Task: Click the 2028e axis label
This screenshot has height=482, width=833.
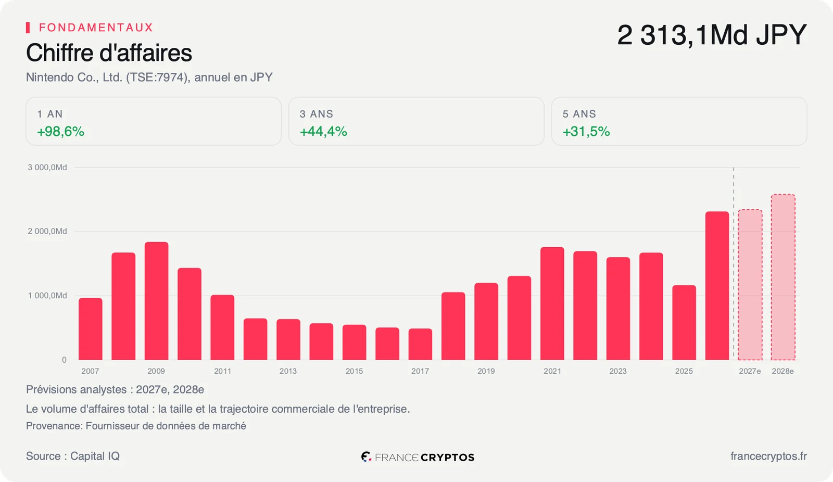Action: [x=782, y=371]
